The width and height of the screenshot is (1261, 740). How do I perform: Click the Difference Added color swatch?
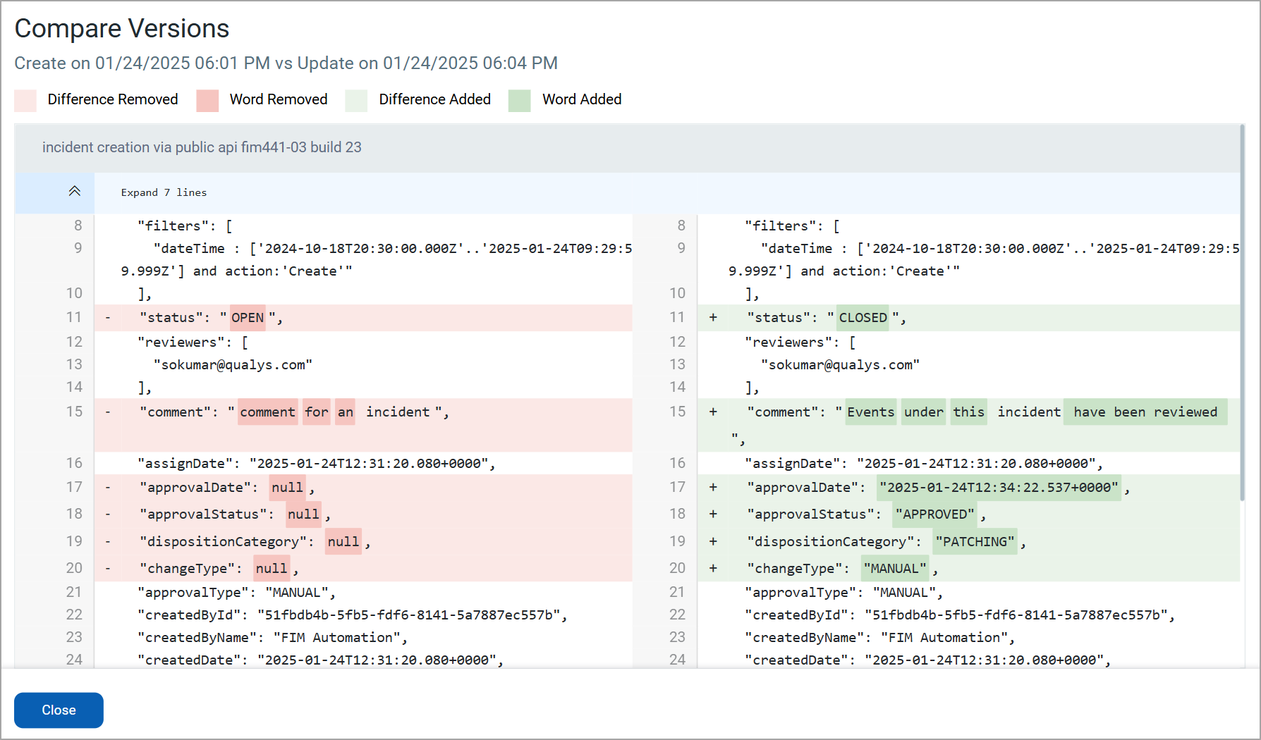(x=357, y=100)
